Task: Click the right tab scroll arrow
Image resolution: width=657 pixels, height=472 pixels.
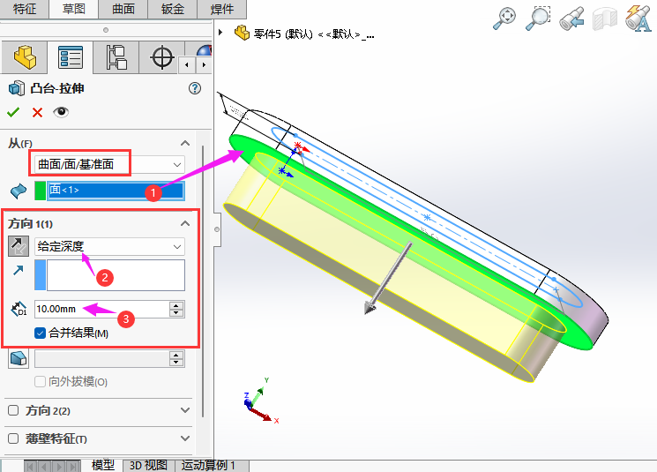Action: (204, 65)
